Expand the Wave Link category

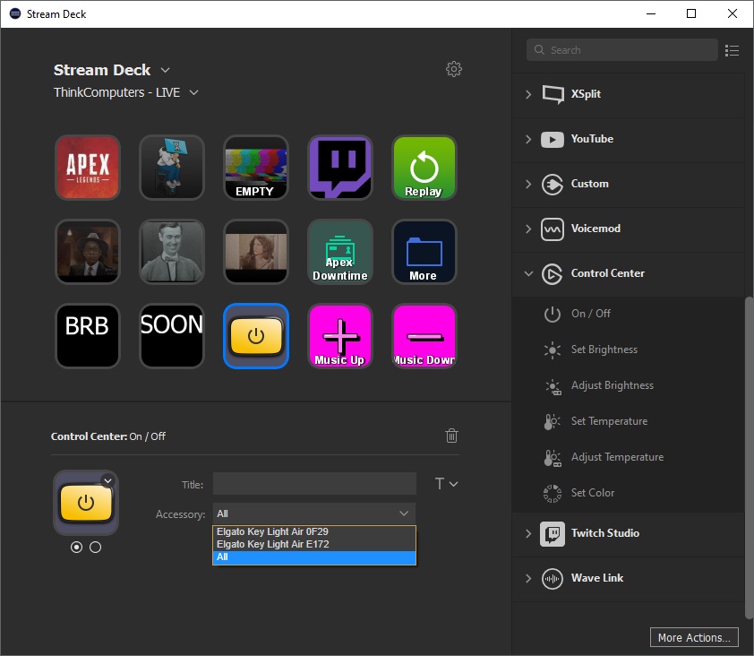(x=528, y=579)
